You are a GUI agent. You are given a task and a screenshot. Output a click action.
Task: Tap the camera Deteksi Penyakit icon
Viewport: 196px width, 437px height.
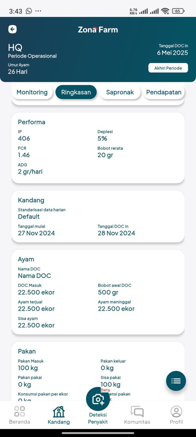(x=98, y=399)
